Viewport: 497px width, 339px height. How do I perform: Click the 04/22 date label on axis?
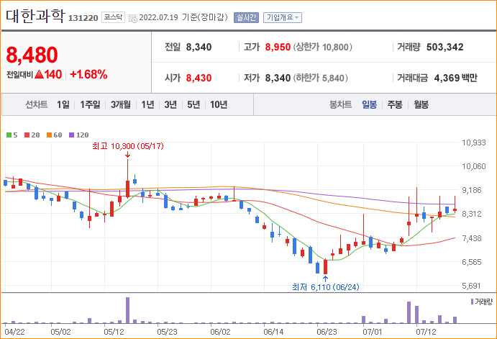point(14,332)
